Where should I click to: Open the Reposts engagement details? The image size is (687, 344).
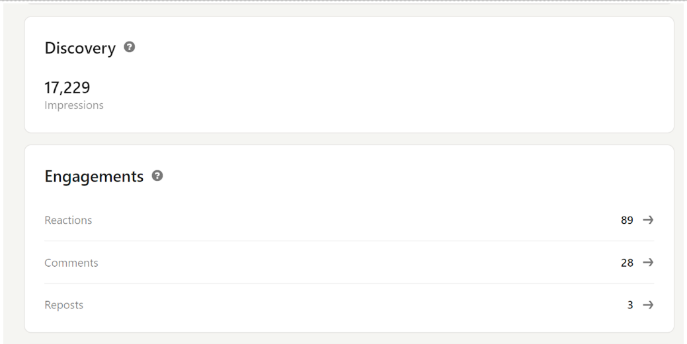tap(64, 305)
